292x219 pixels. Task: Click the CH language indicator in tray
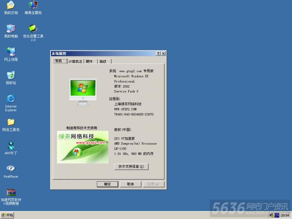[277, 215]
